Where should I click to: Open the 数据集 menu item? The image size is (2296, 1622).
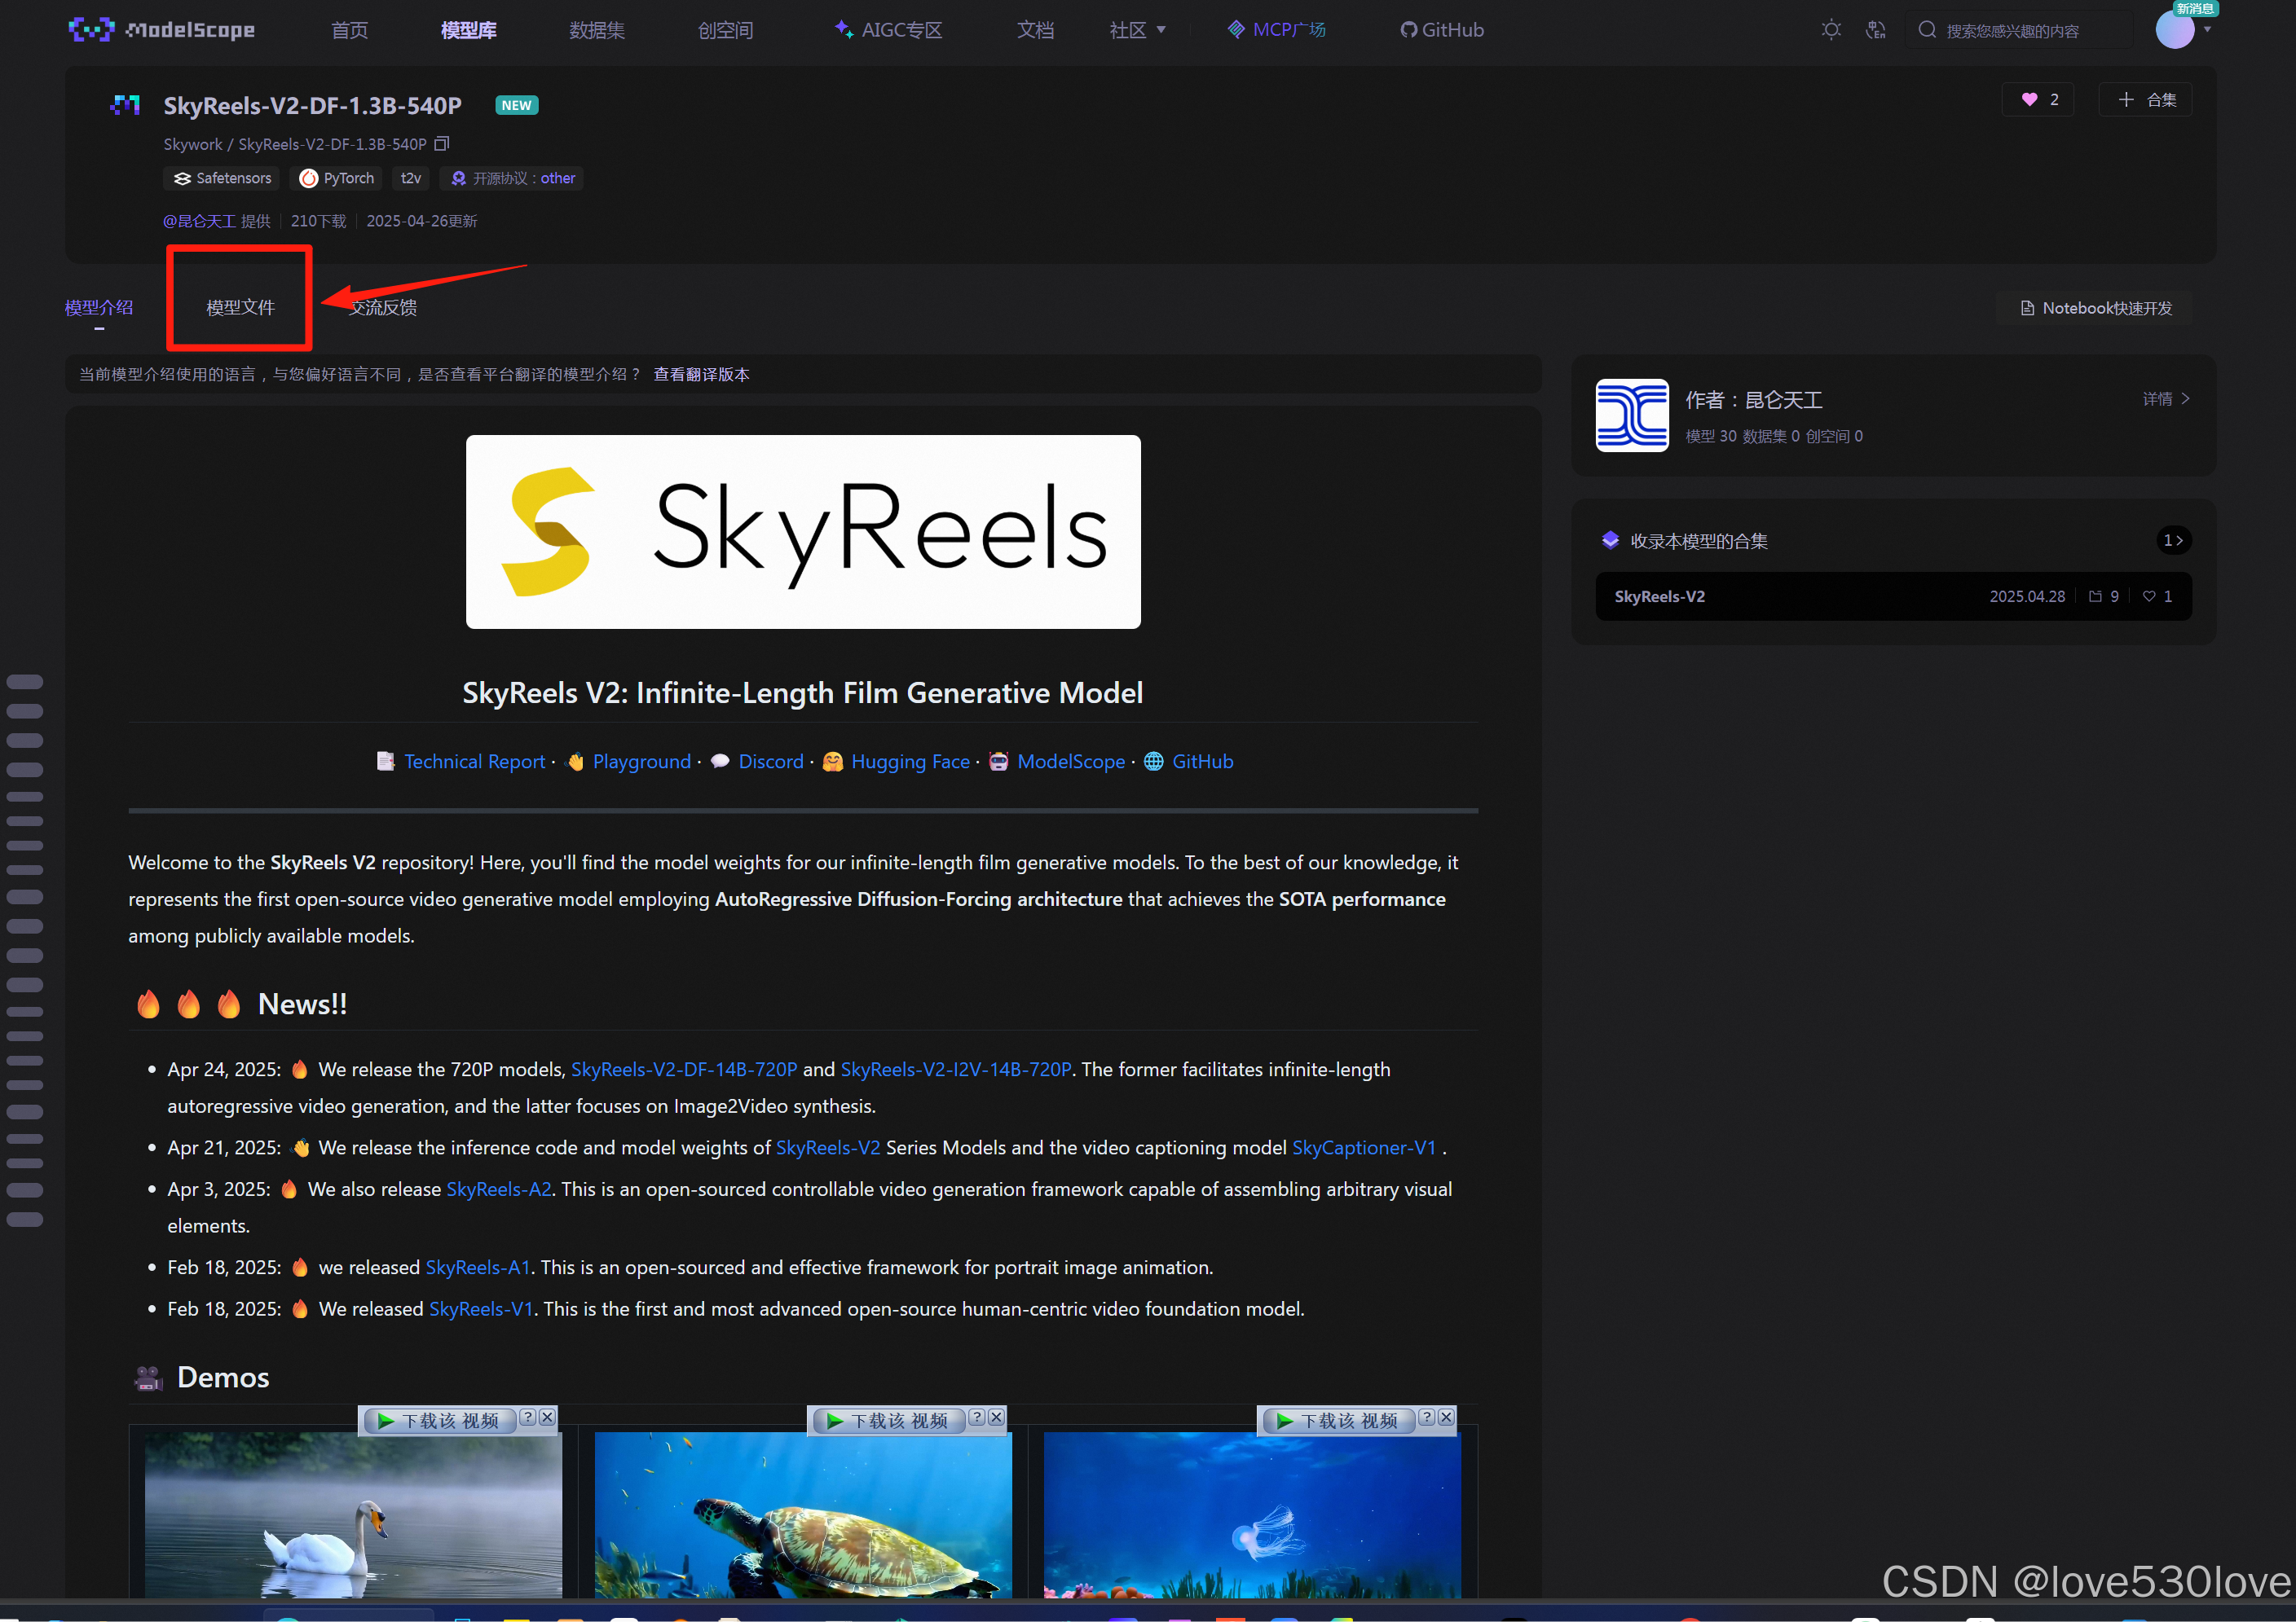597,30
